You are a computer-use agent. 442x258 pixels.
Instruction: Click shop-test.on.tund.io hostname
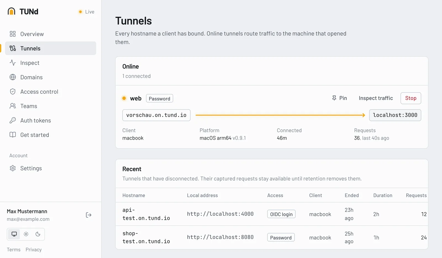[x=146, y=237]
